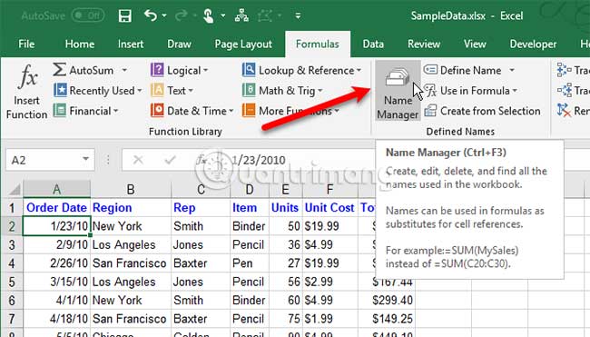Click the Redo arrow icon
Viewport: 590px width, 337px height.
coord(182,15)
